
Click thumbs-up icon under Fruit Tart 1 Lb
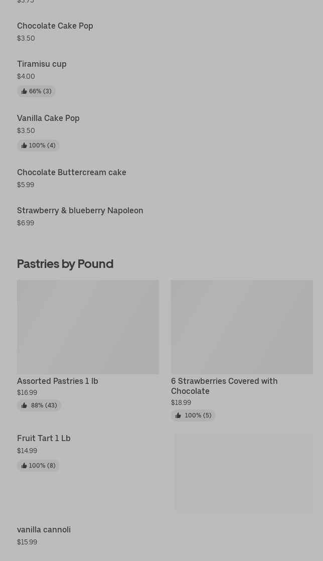point(24,466)
